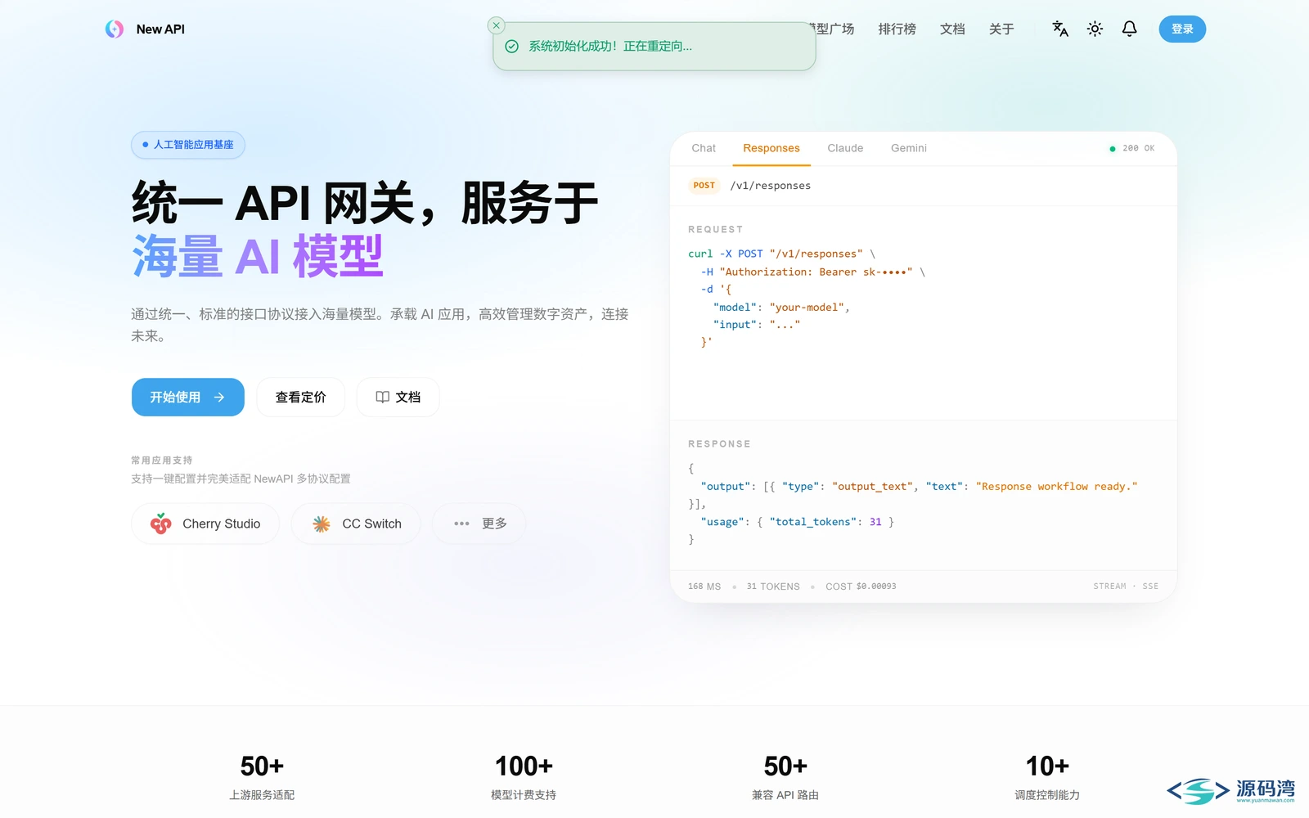Switch to the Claude tab
The height and width of the screenshot is (818, 1309).
tap(845, 148)
